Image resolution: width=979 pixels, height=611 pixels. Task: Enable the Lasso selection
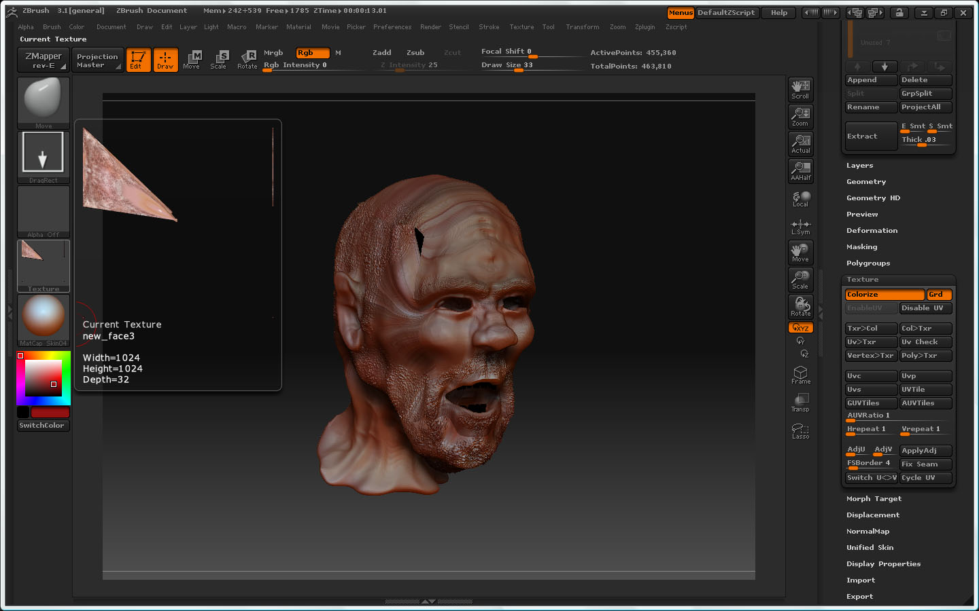[801, 430]
